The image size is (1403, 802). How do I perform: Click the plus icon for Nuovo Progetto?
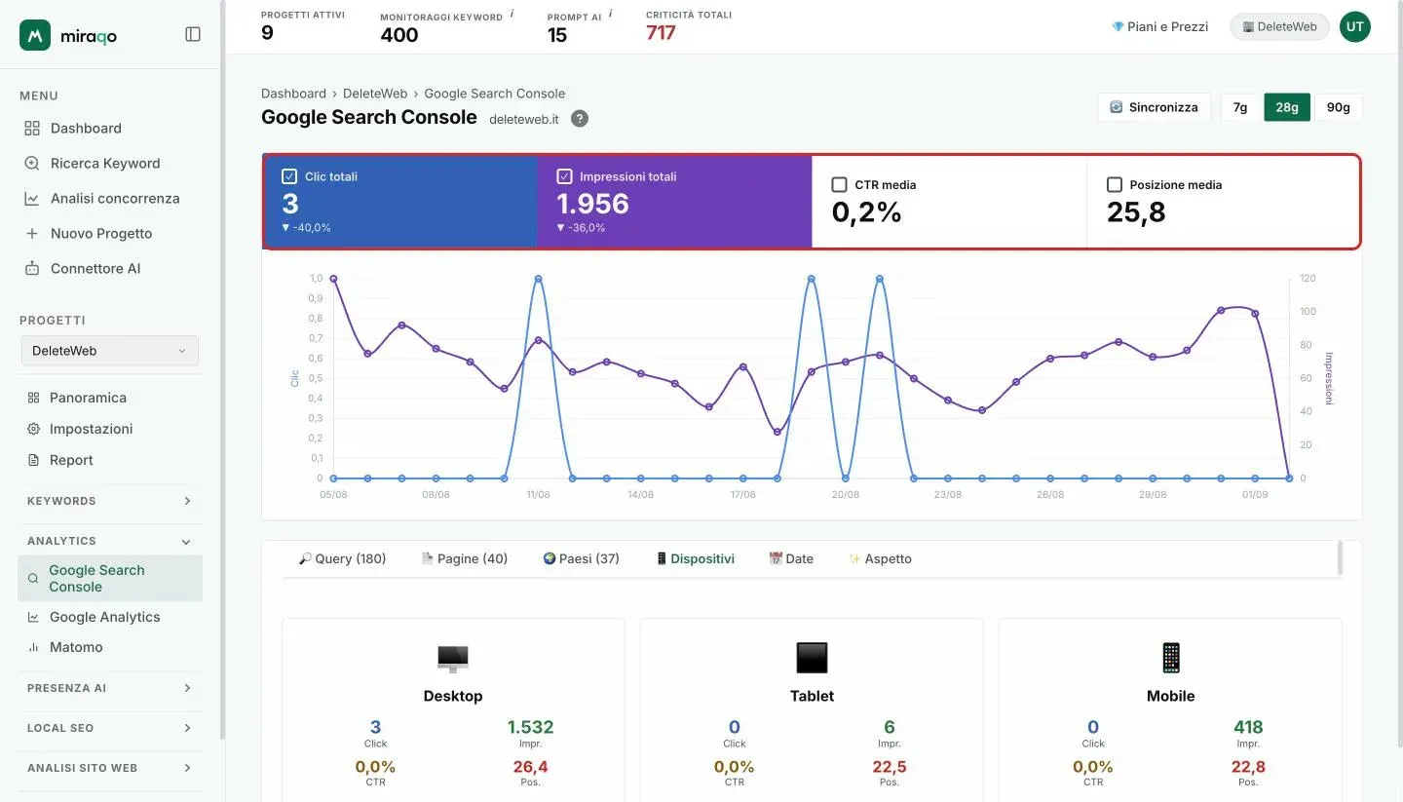32,233
